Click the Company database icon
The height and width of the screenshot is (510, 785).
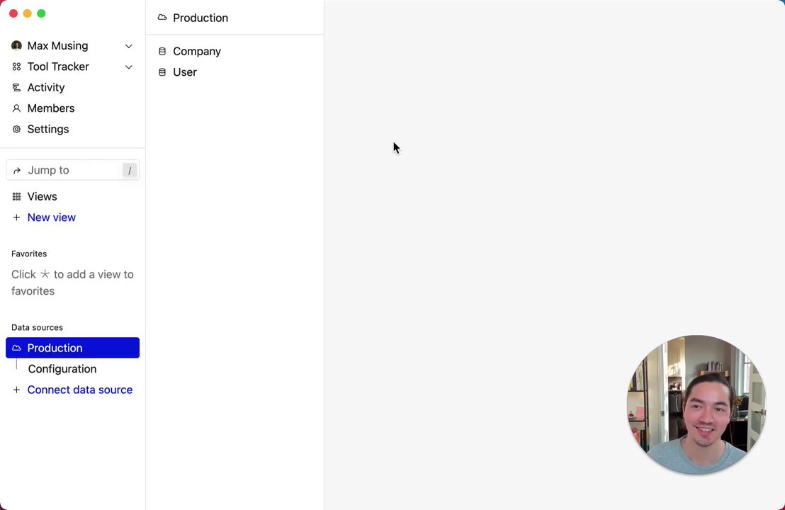(162, 52)
